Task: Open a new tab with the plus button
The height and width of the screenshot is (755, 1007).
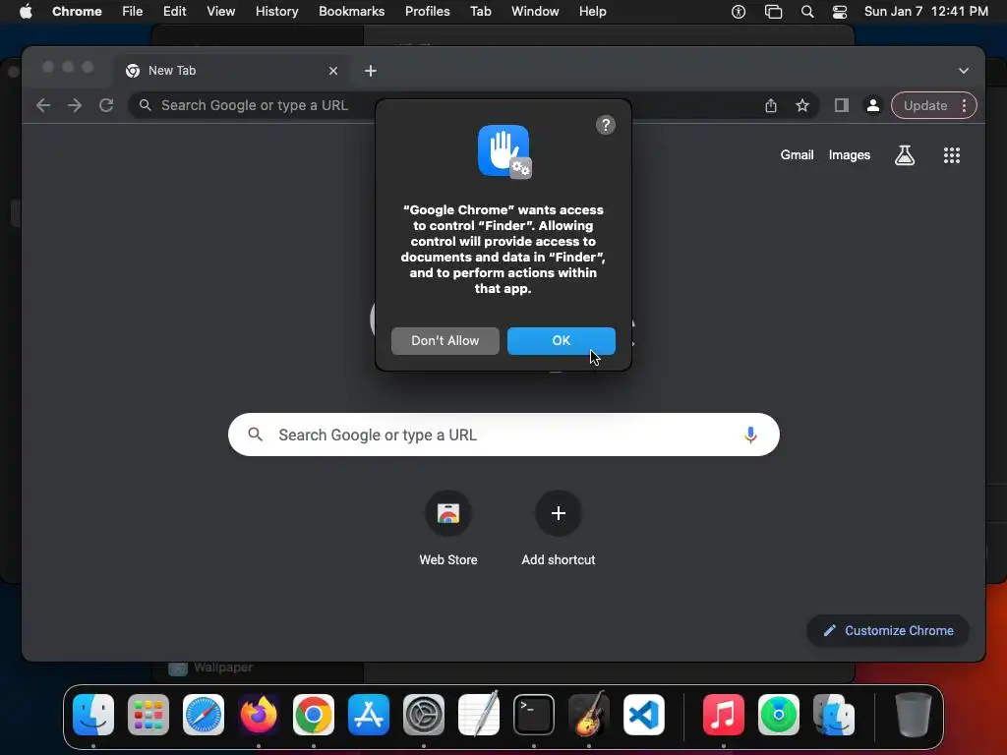Action: coord(371,71)
